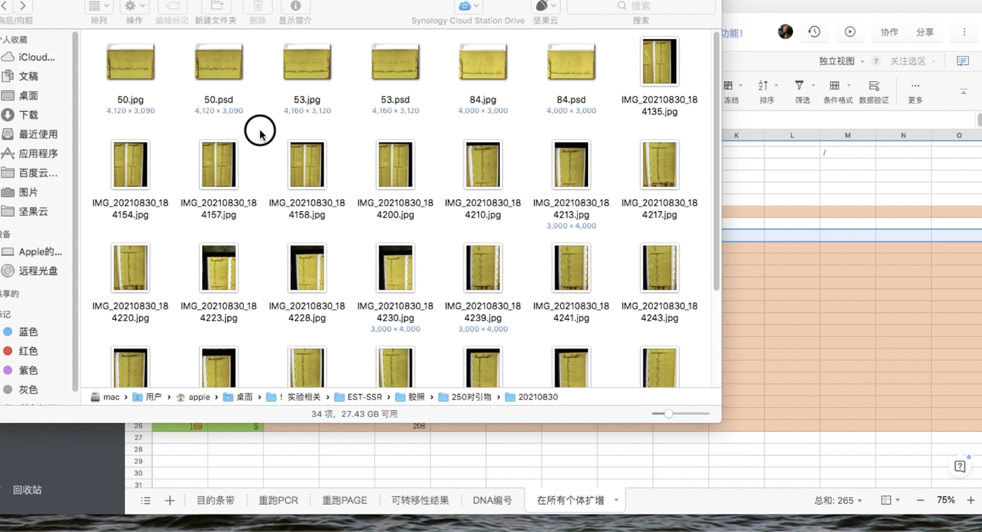Switch to the 重跑PAGE sheet tab

point(345,501)
